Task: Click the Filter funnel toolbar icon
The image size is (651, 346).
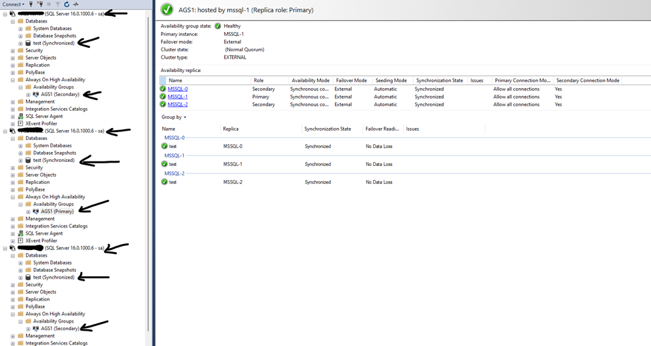Action: click(57, 4)
